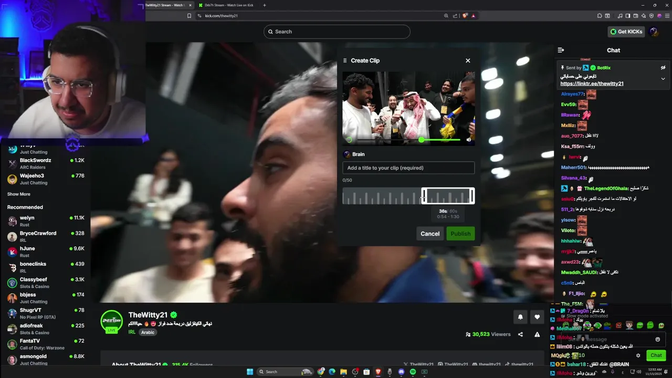672x378 pixels.
Task: Collapse the chat panel icon
Action: pyautogui.click(x=561, y=50)
